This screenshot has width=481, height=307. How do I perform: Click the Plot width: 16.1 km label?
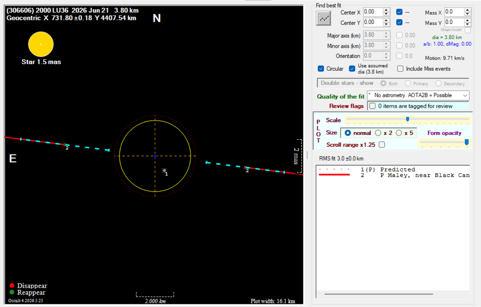[x=273, y=301]
